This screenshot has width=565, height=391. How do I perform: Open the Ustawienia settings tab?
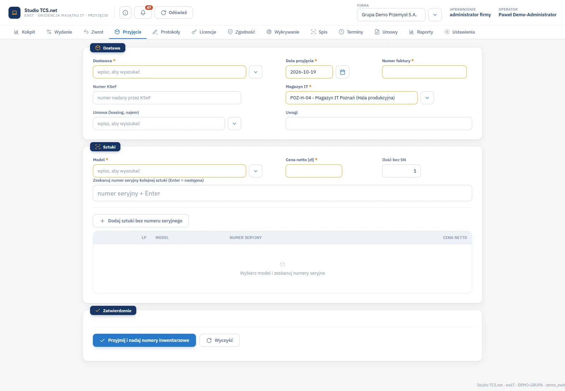click(460, 32)
